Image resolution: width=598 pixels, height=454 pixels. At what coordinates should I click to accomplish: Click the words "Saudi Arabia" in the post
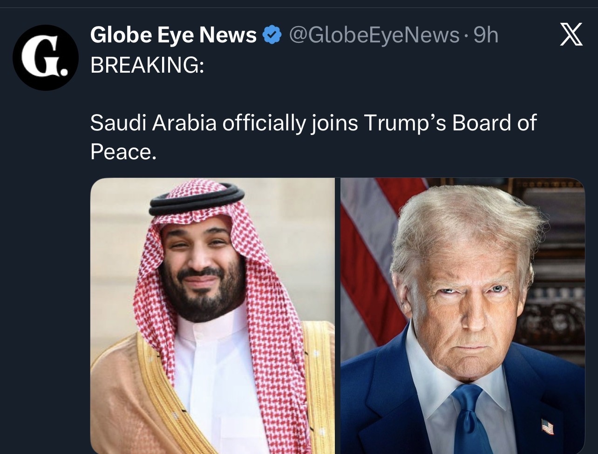pyautogui.click(x=153, y=123)
